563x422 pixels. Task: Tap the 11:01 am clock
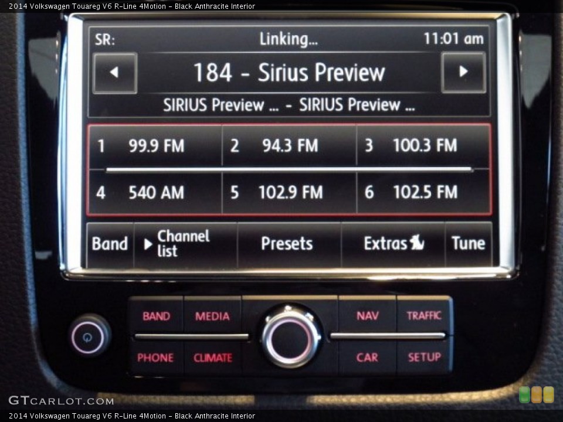(x=453, y=39)
